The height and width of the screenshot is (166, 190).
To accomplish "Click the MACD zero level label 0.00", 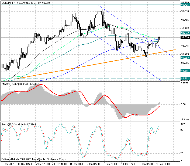I will click(183, 104).
